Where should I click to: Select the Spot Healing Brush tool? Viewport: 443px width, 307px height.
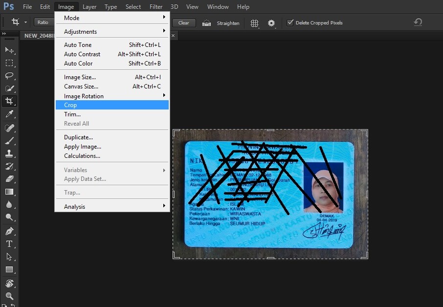tap(9, 128)
